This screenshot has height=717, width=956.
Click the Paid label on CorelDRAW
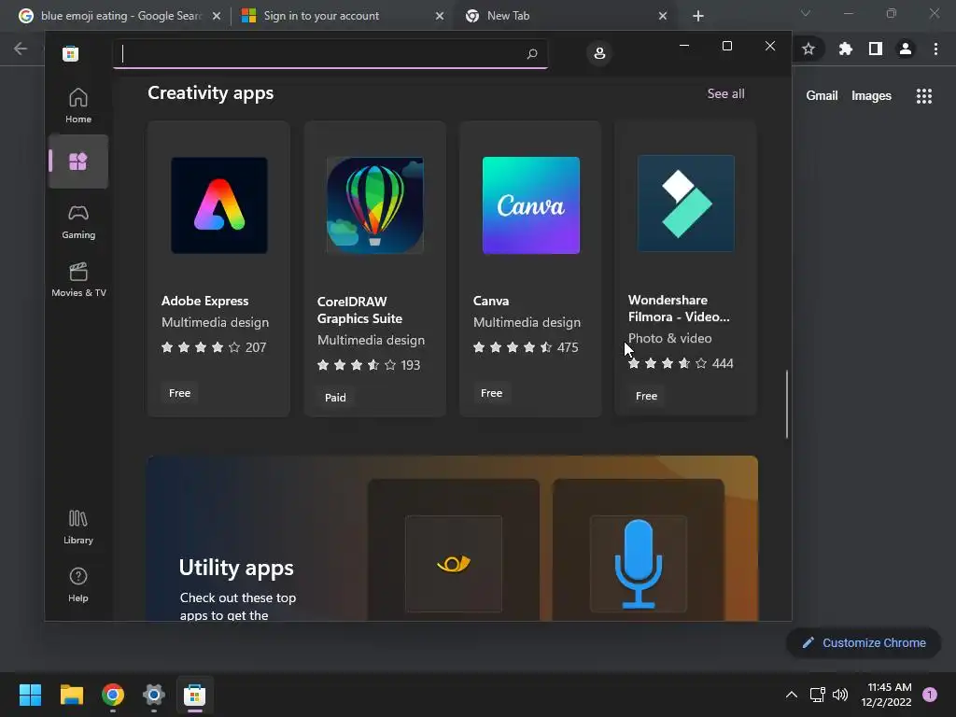coord(335,398)
